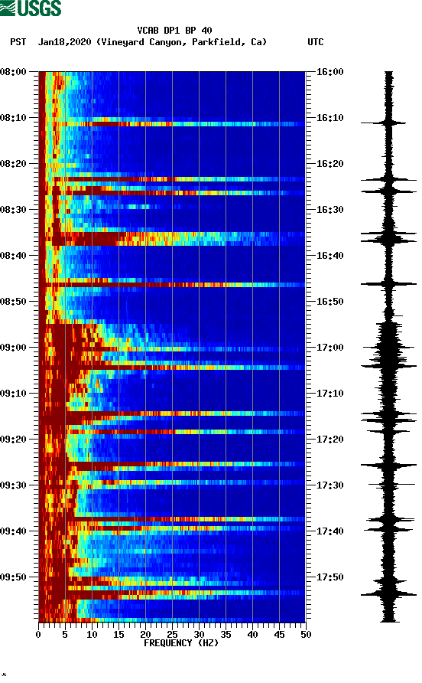Click the 08:30 PST time label
The height and width of the screenshot is (683, 422).
tap(14, 210)
